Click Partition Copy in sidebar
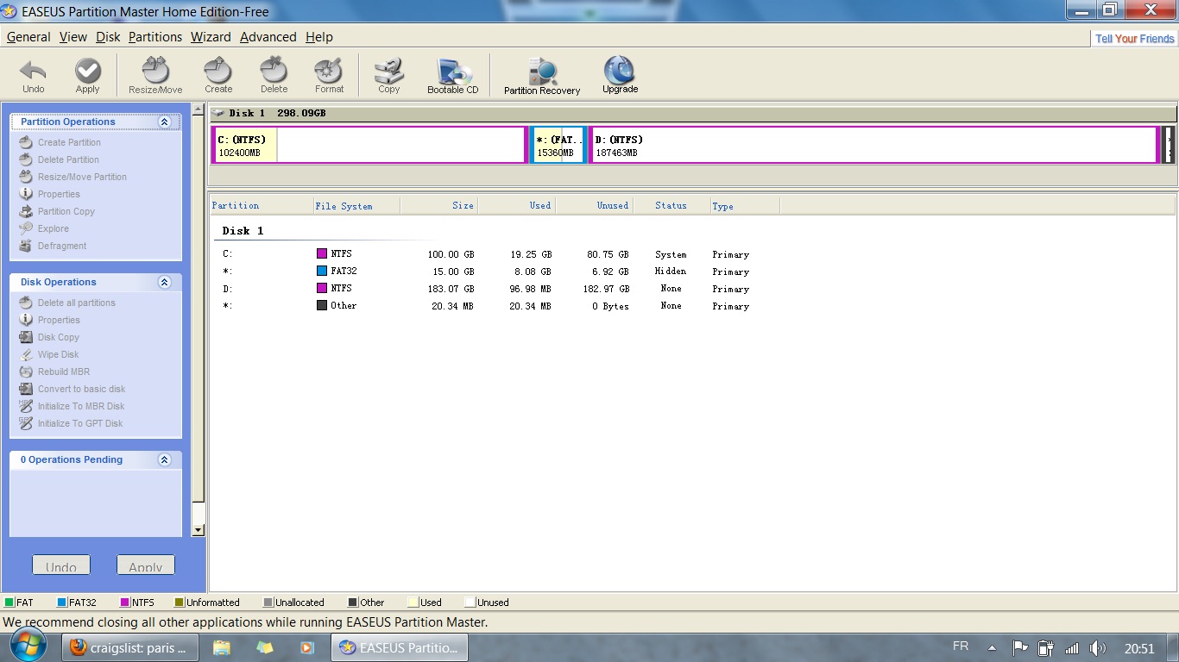Viewport: 1179px width, 662px height. (x=66, y=211)
